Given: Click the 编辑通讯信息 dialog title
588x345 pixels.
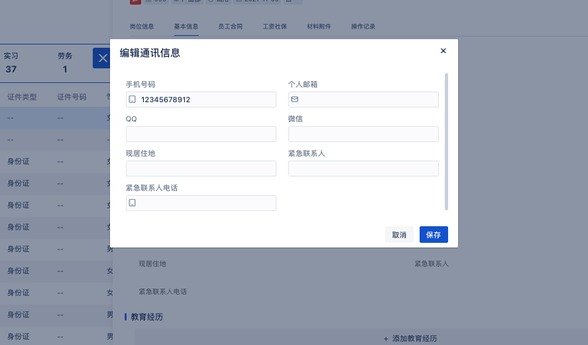Looking at the screenshot, I should 150,53.
